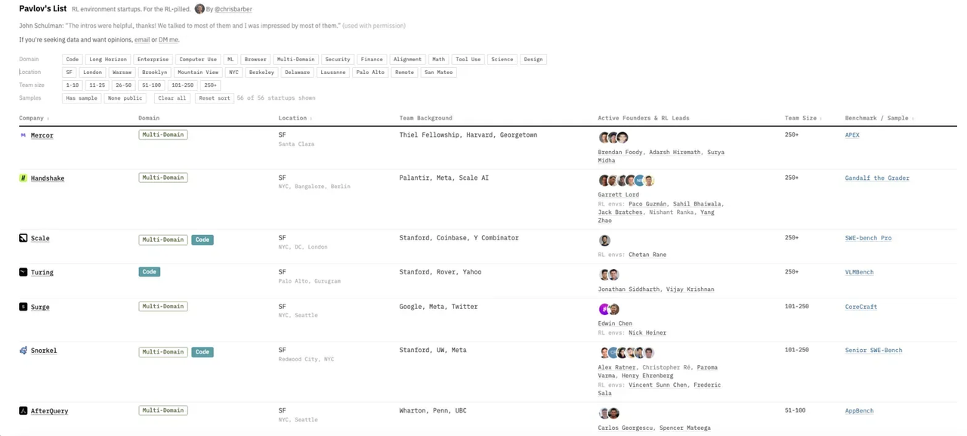Toggle the Palo Alto location filter
The width and height of the screenshot is (967, 436).
click(x=370, y=73)
